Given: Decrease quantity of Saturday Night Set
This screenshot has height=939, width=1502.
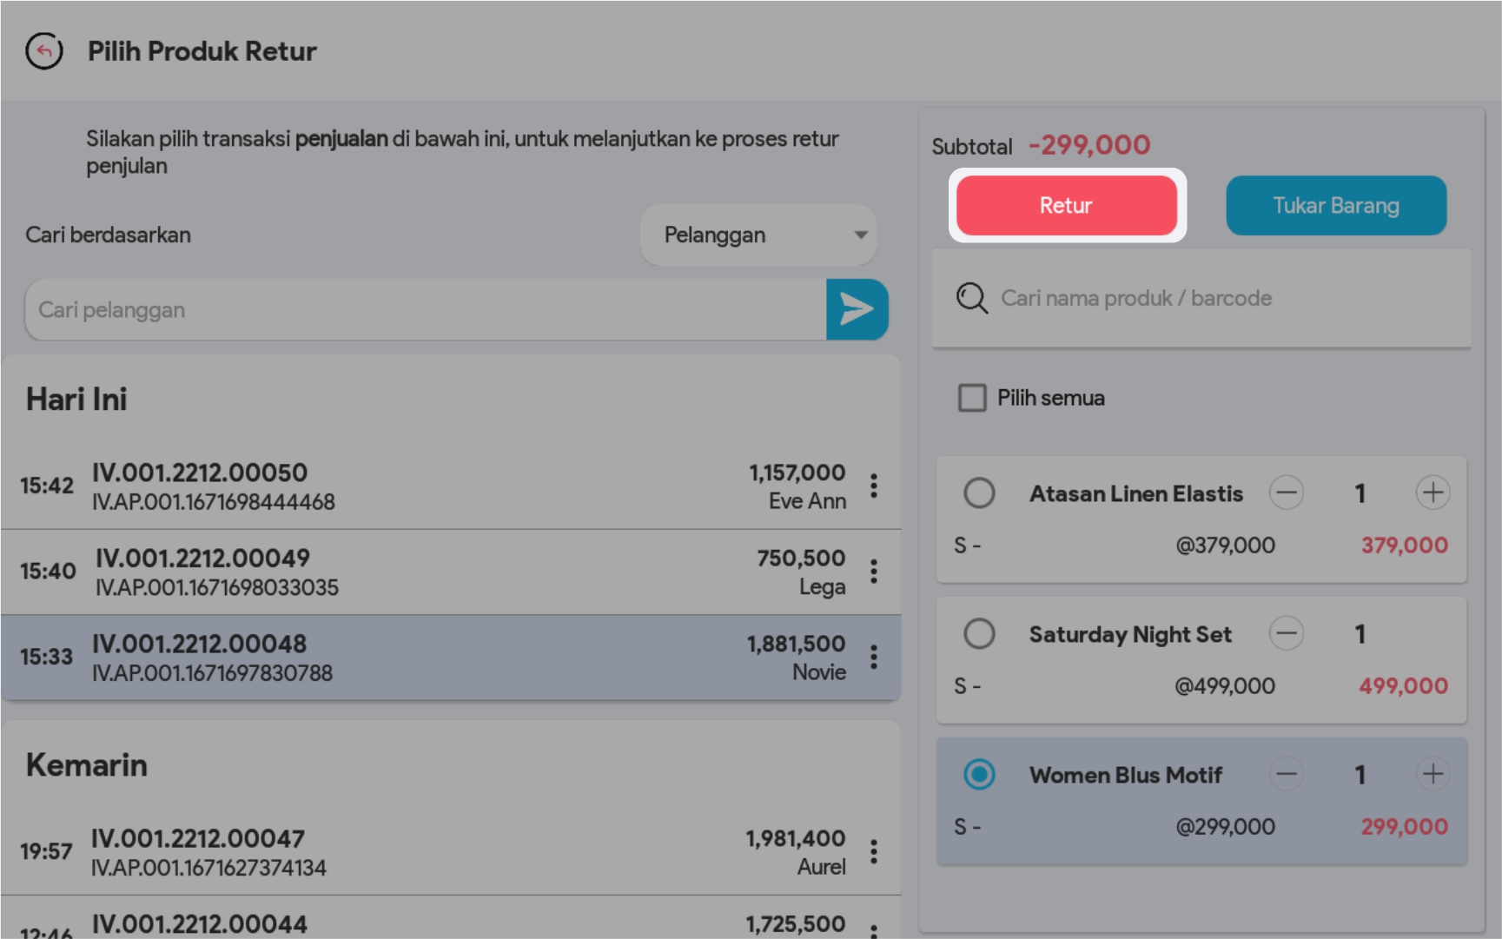Looking at the screenshot, I should 1286,633.
